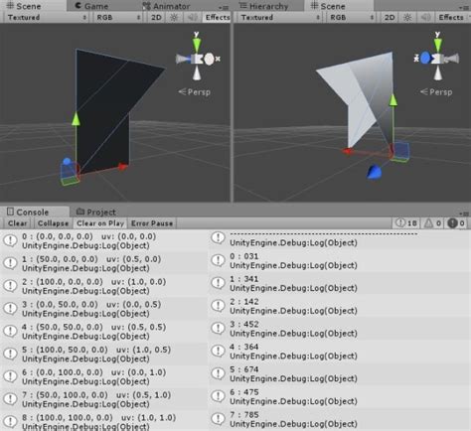The image size is (471, 431).
Task: Click center cube of left scene gizmo
Action: click(197, 59)
